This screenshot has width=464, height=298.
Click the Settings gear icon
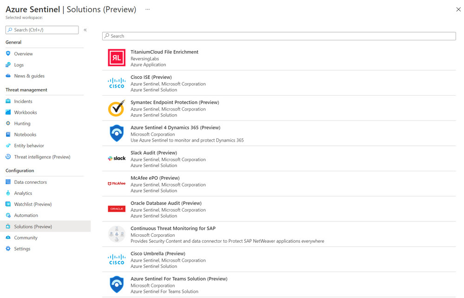point(8,249)
